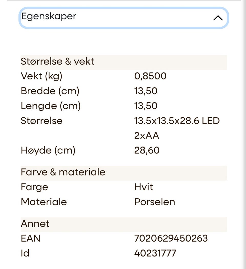Click the Høyde (cm) label

tap(48, 150)
